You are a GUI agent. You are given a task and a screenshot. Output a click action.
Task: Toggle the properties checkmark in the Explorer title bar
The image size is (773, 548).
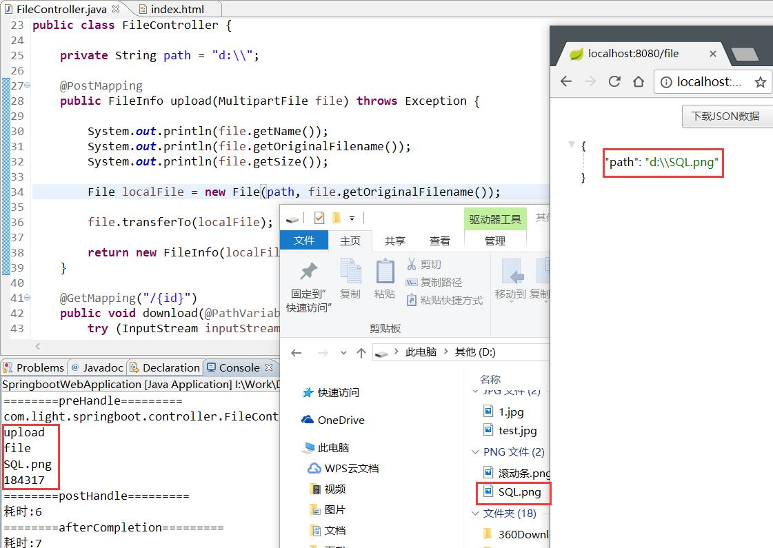click(x=319, y=217)
